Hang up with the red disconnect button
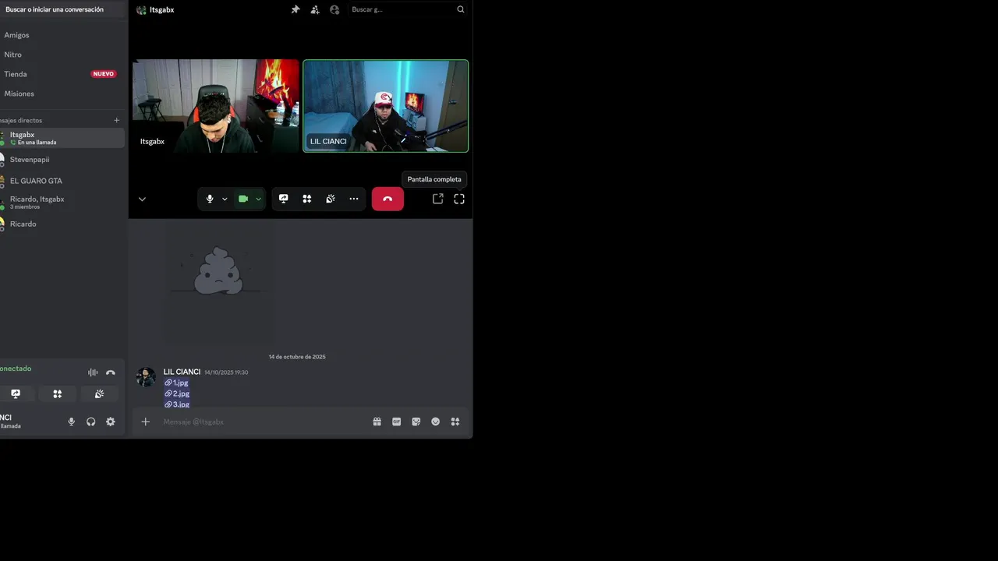This screenshot has width=998, height=561. (x=388, y=199)
